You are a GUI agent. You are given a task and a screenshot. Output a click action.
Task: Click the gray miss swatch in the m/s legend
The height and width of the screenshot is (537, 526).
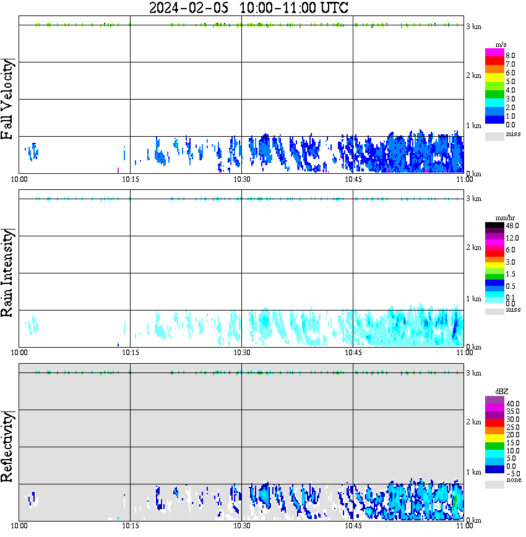click(494, 136)
